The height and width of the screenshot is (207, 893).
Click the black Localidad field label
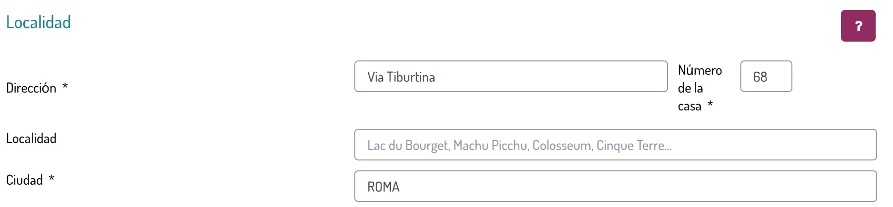click(31, 139)
